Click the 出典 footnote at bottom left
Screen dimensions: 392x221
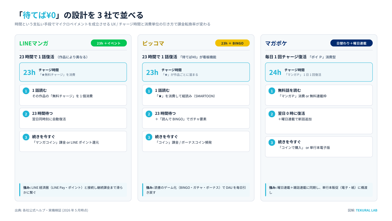(51, 210)
